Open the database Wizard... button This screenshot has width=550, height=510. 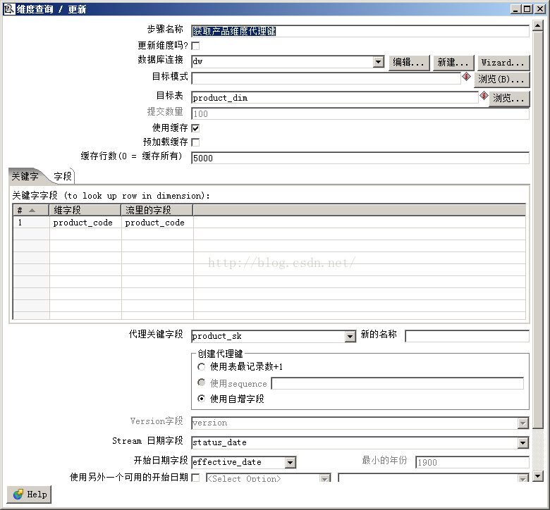tap(503, 63)
